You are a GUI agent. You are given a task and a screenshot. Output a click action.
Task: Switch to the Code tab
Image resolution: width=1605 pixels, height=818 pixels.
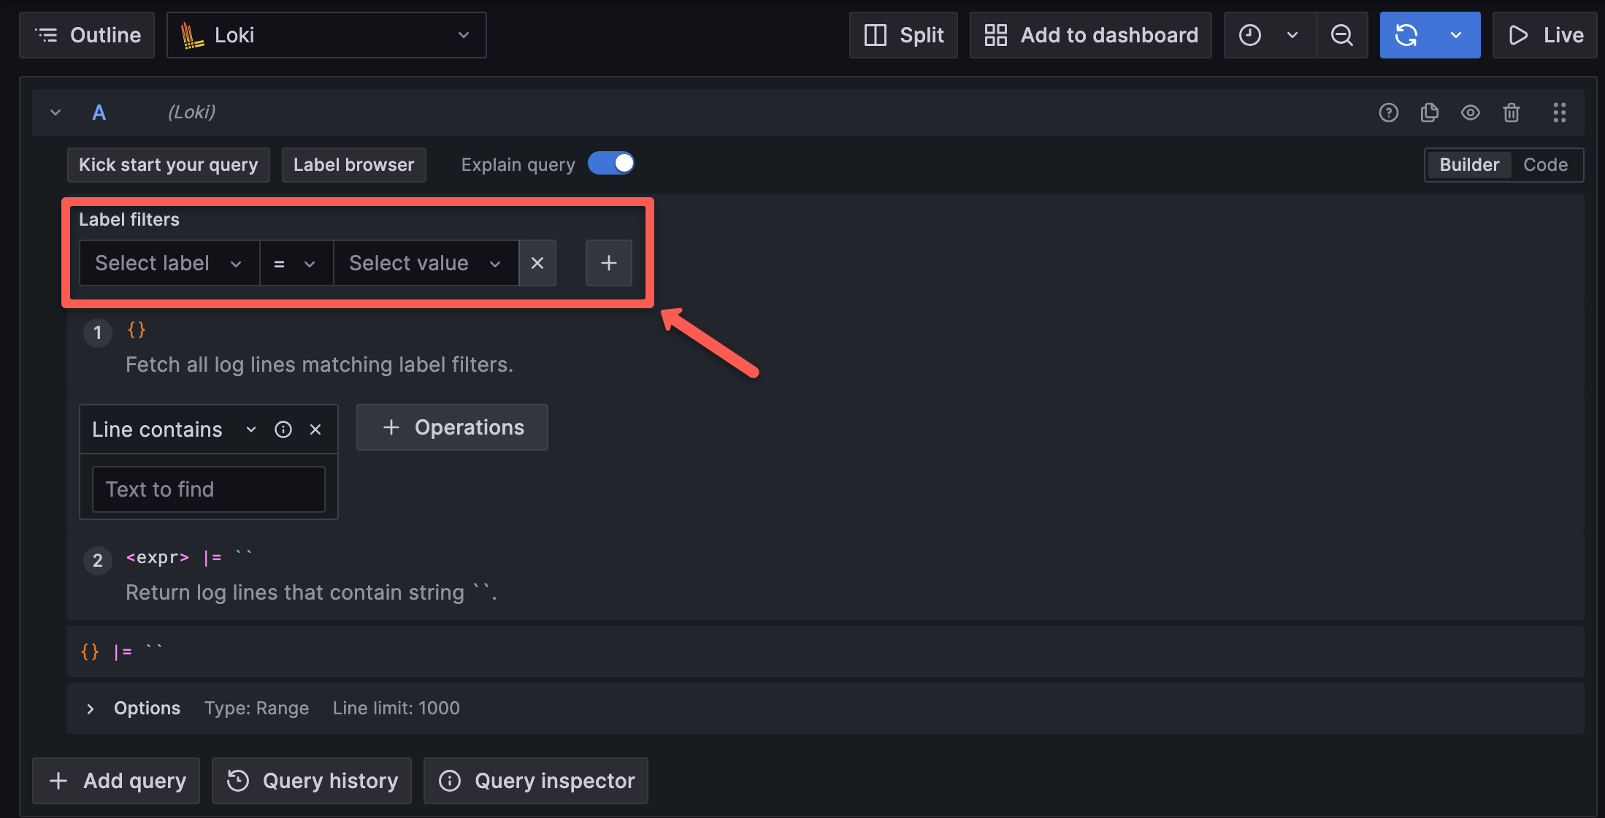tap(1545, 164)
